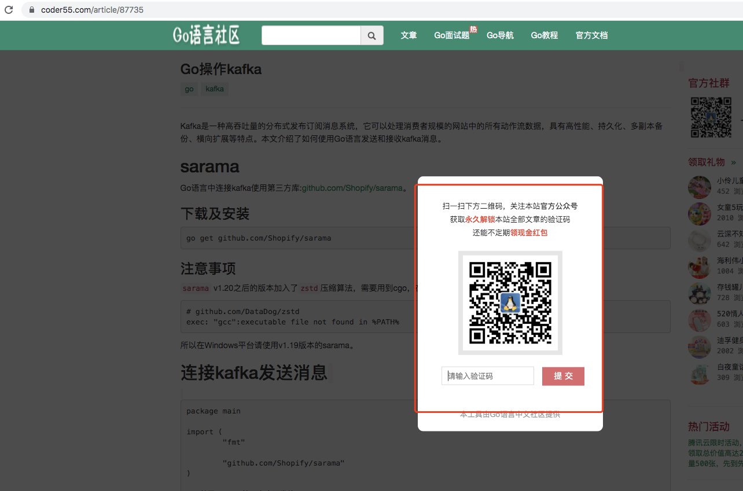
Task: Click the Go语言社区 site logo
Action: [206, 35]
